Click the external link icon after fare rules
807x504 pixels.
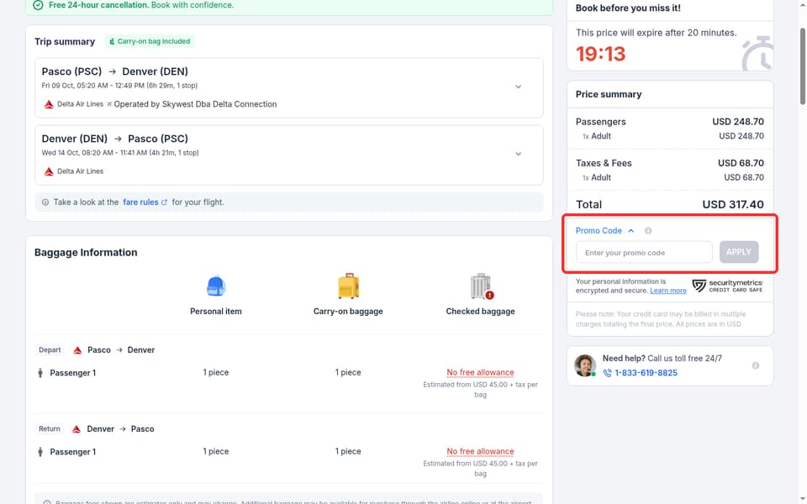(x=164, y=202)
